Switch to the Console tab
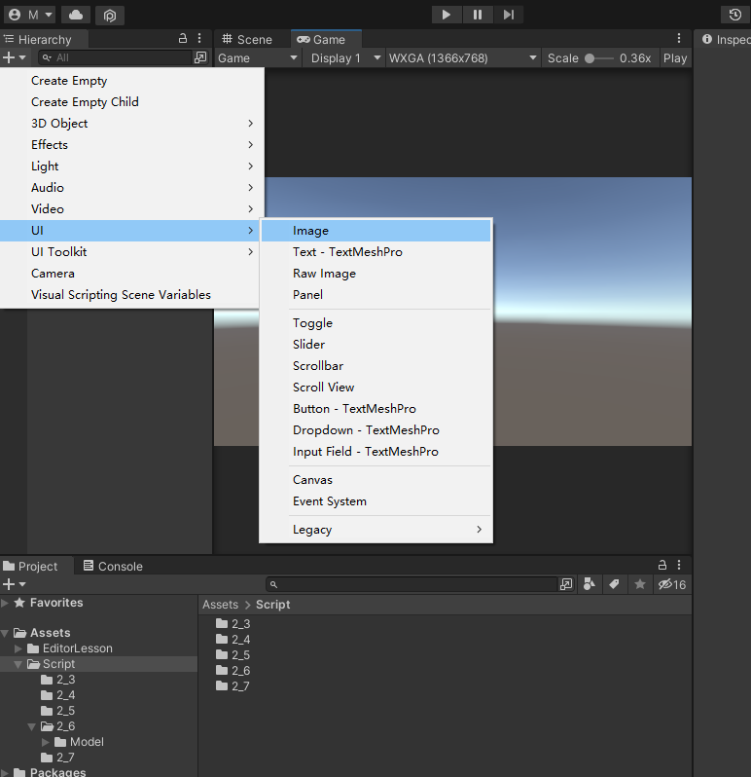This screenshot has height=777, width=751. [113, 566]
